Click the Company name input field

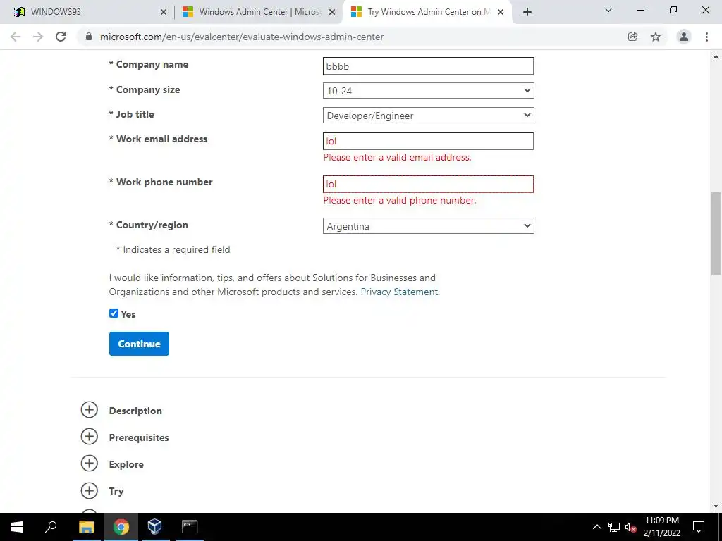428,66
